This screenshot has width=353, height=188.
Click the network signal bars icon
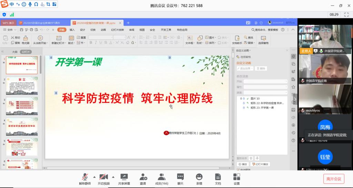click(12, 14)
